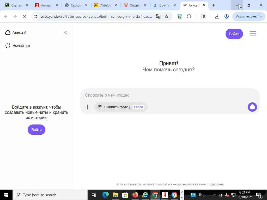Open the hamburger menu
The image size is (267, 200).
253,34
